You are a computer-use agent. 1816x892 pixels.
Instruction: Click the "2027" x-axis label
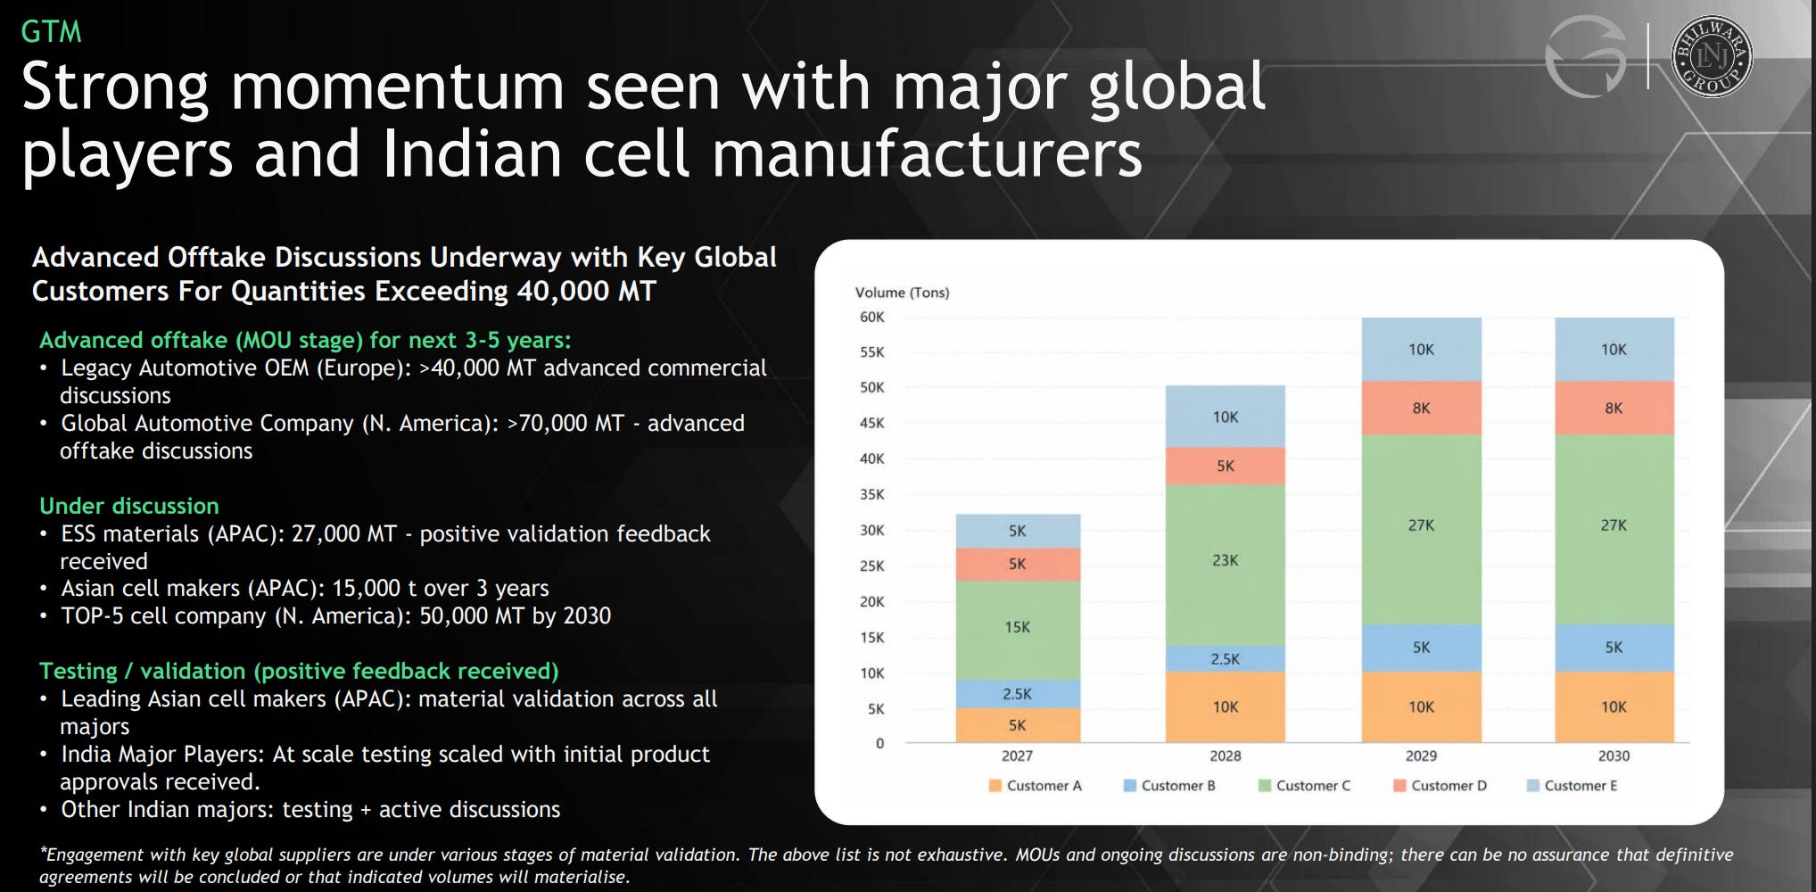coord(1017,756)
